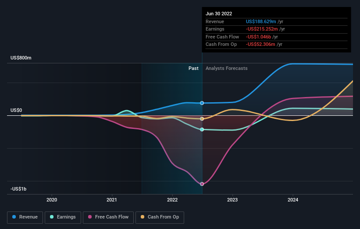Click the -US$1.046b free cash flow value

[258, 37]
